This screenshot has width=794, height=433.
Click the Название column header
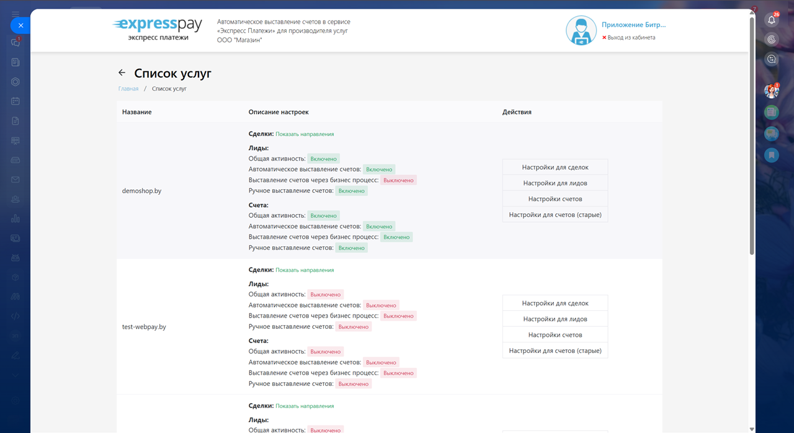point(136,112)
